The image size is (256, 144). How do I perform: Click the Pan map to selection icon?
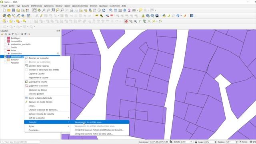(39, 10)
